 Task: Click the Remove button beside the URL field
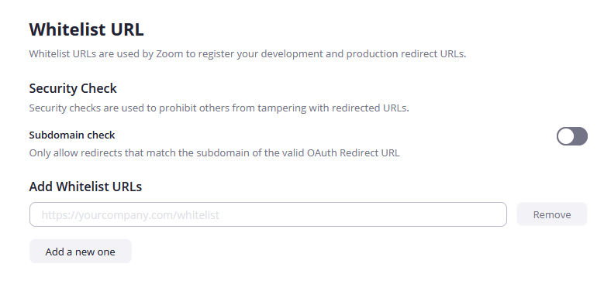tap(551, 214)
